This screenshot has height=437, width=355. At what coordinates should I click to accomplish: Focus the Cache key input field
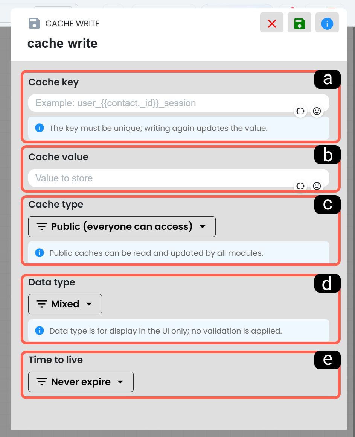pyautogui.click(x=178, y=103)
